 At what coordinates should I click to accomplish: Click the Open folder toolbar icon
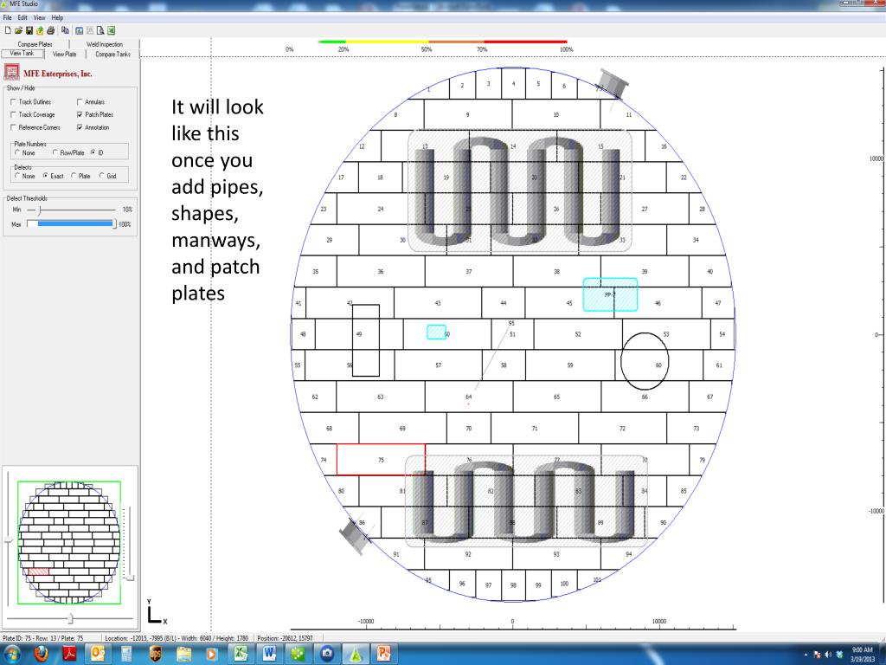[17, 29]
